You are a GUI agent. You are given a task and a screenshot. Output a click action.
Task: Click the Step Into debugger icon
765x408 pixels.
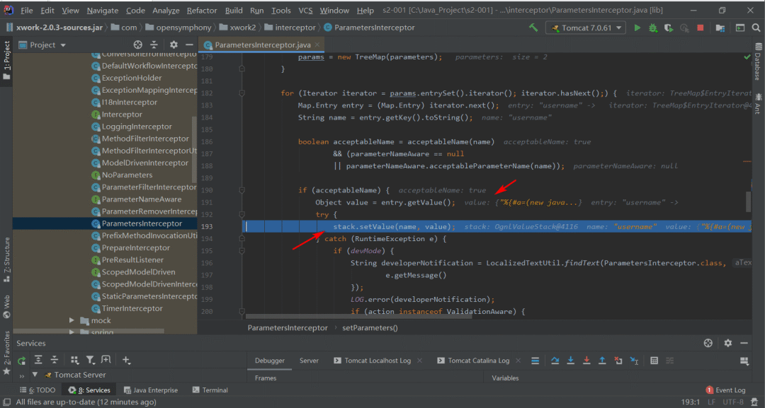pos(569,361)
